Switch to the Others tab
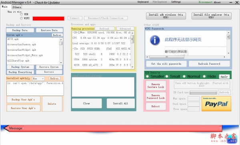This screenshot has height=145, width=240. tap(17, 7)
